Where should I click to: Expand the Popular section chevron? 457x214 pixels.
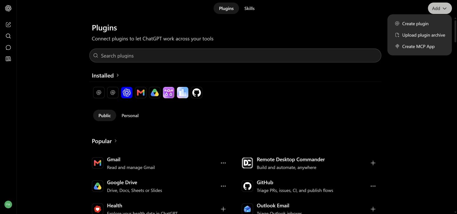(116, 141)
